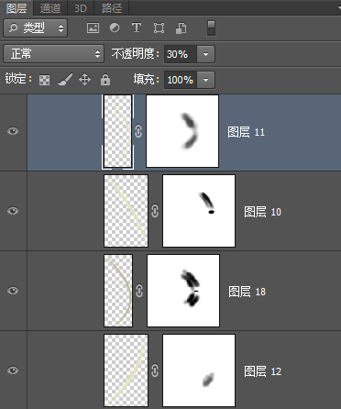
Task: Click the lock all padlock icon
Action: coord(105,80)
